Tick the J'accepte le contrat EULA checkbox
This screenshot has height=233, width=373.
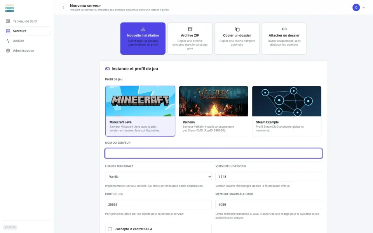pos(110,229)
